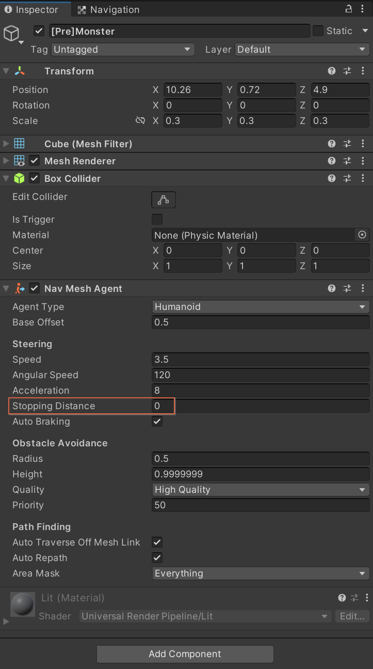Open Area Mask Everything dropdown
373x669 pixels.
click(261, 573)
